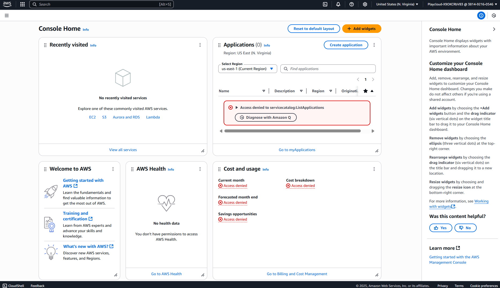This screenshot has width=500, height=288.
Task: Open CloudShell using the terminal icon in top bar
Action: [x=325, y=4]
